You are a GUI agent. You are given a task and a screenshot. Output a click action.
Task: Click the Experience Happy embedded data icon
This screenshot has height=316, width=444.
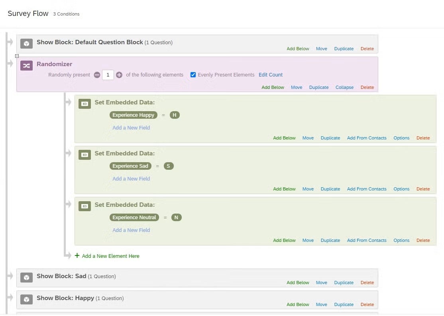coord(84,104)
